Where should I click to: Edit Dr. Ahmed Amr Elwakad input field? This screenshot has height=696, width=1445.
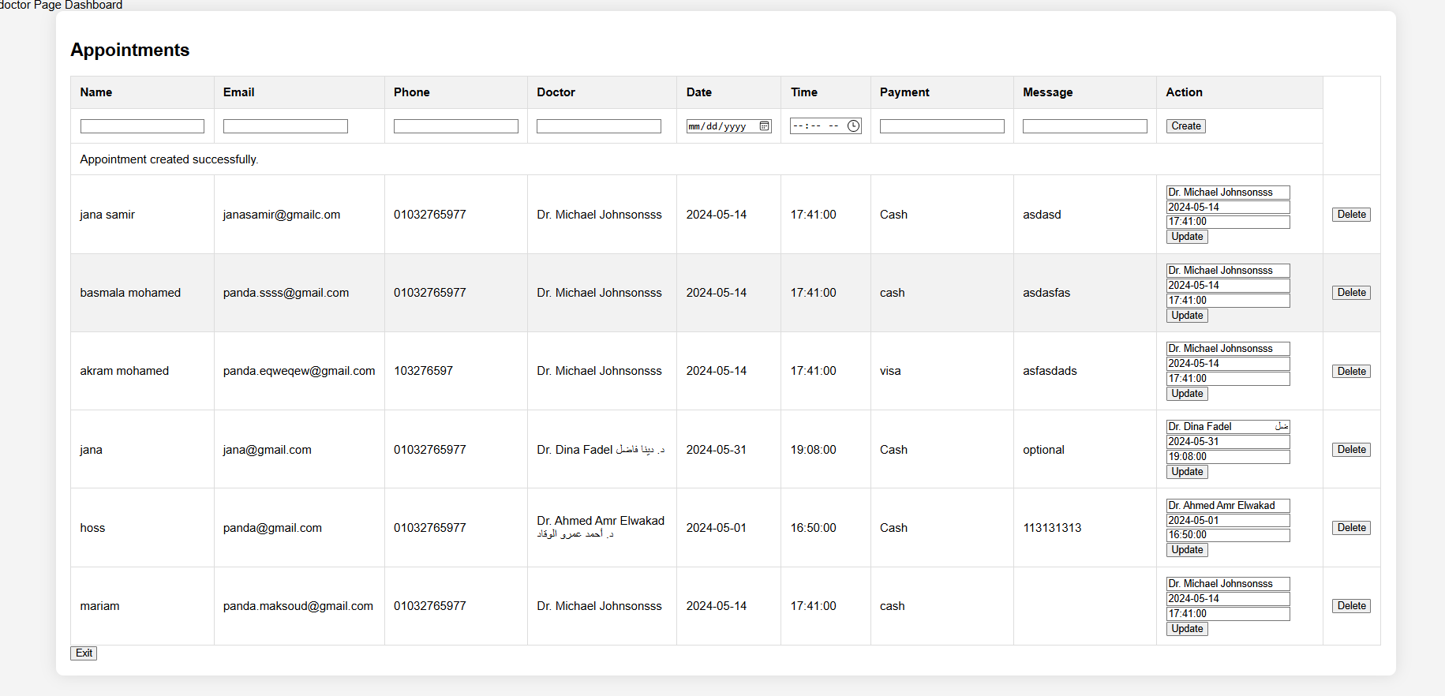click(x=1228, y=506)
